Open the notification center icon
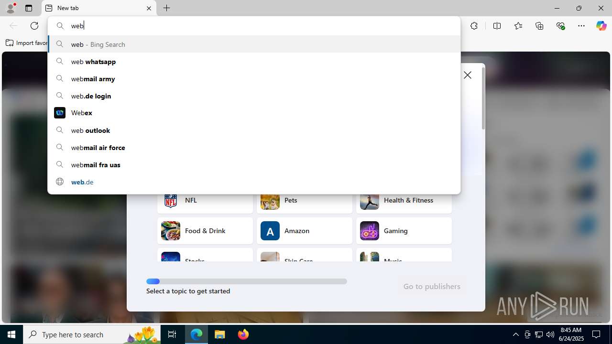Screen dimensions: 612x344 pyautogui.click(x=597, y=334)
